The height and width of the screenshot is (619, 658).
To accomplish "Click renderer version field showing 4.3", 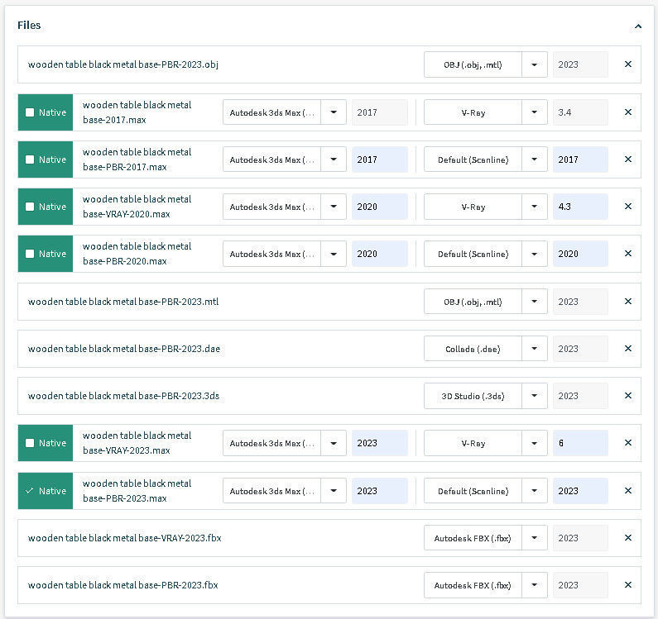I will [x=580, y=207].
